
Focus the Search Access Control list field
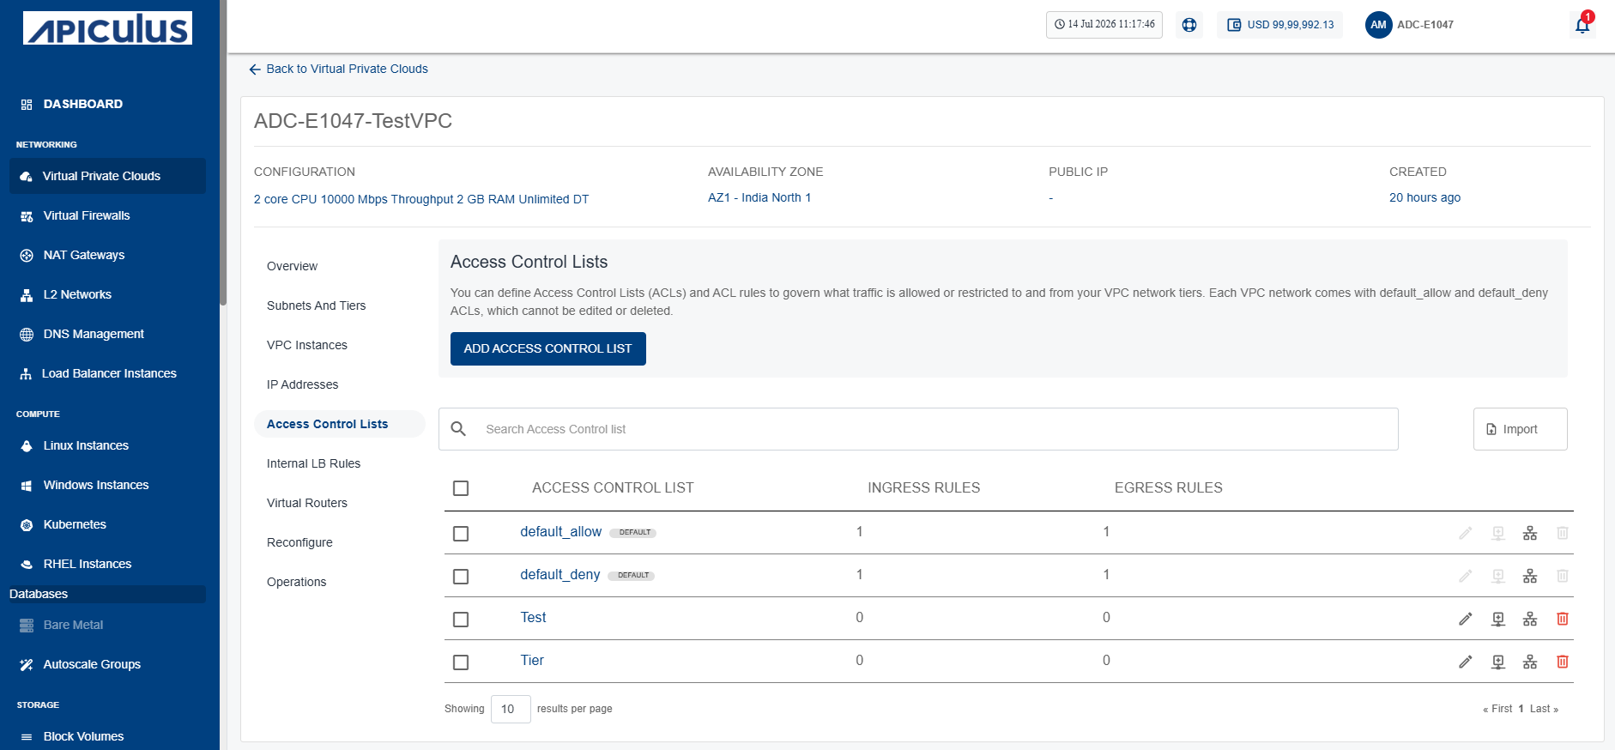tap(918, 429)
